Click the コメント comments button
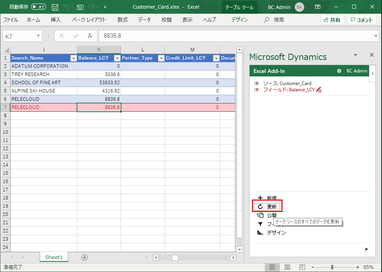The image size is (382, 272). [x=362, y=20]
